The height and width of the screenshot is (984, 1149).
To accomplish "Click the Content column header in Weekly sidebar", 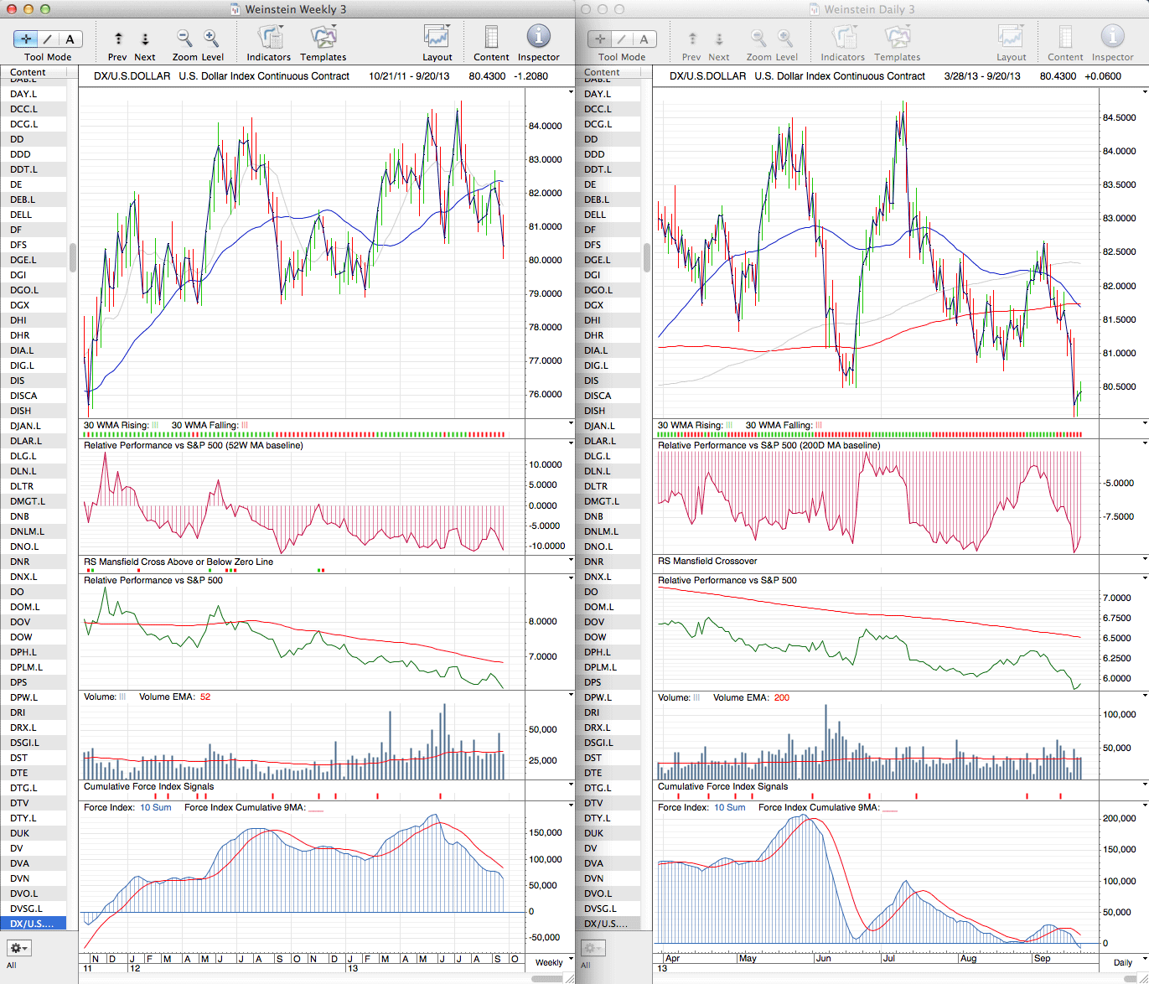I will pos(28,72).
